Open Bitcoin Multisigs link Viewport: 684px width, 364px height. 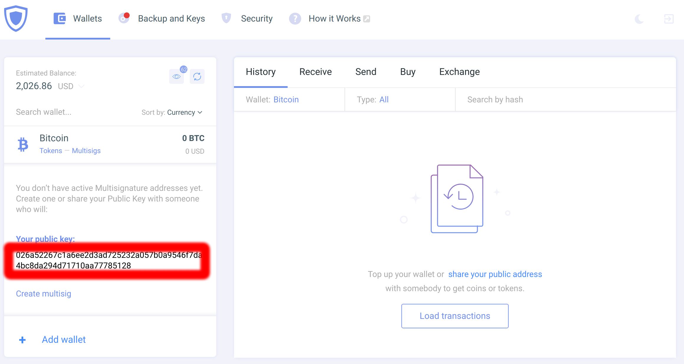[x=86, y=151]
